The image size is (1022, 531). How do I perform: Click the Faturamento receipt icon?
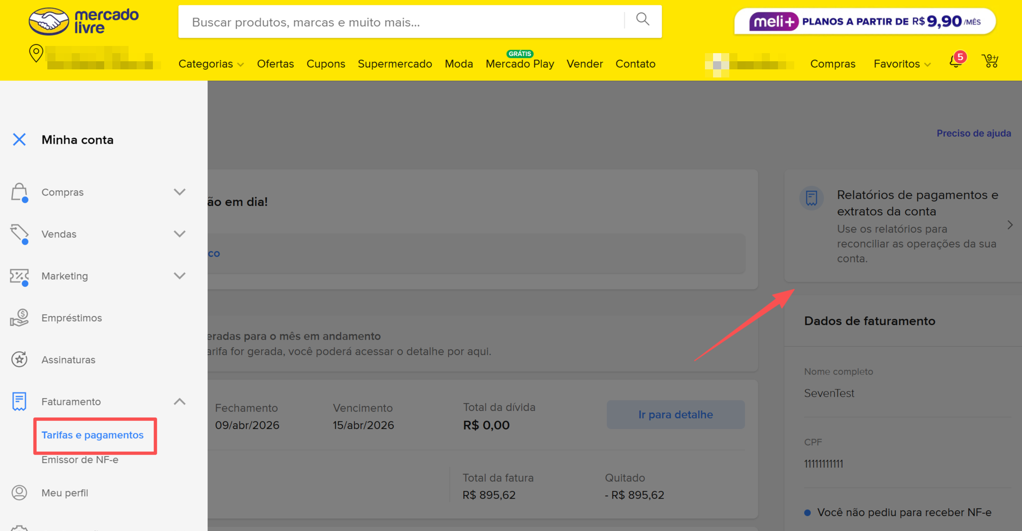point(19,401)
